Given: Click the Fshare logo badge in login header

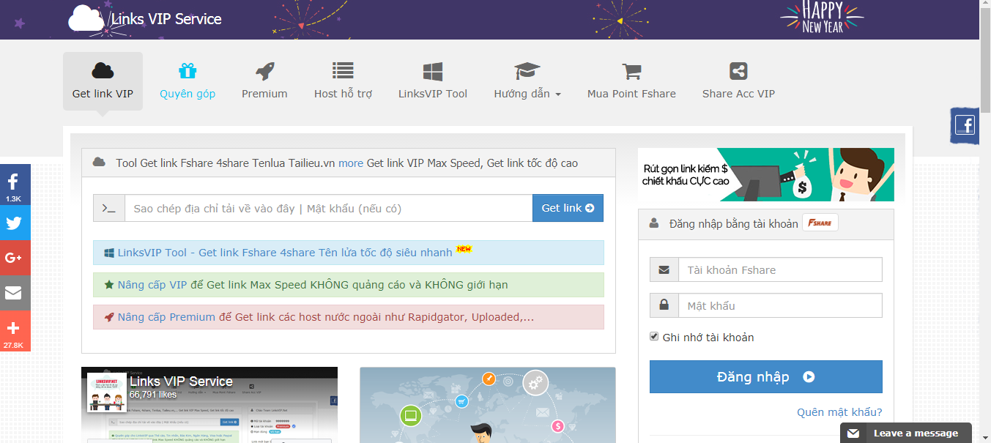Looking at the screenshot, I should click(x=820, y=223).
